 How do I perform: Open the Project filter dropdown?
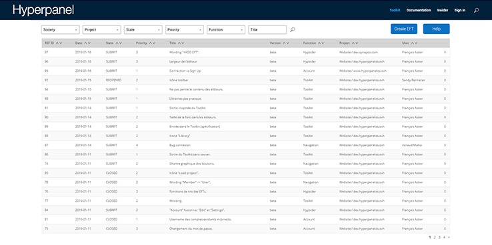(101, 30)
